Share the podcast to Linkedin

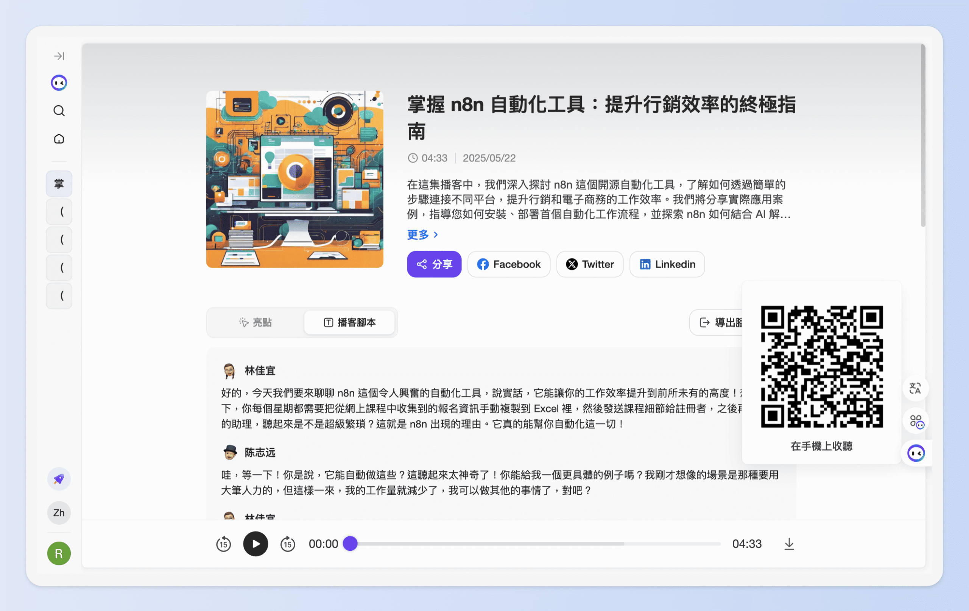(667, 264)
